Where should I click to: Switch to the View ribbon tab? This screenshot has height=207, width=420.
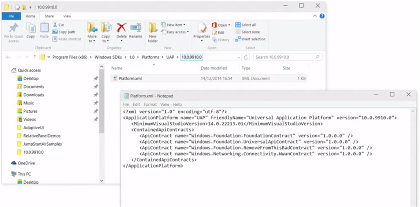[x=67, y=16]
